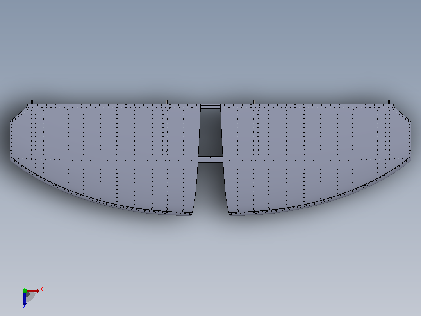Select the upper center connector bracket between panels

pyautogui.click(x=210, y=106)
